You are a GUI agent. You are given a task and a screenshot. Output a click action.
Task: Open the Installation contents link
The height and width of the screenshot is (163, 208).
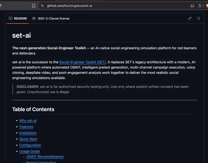click(28, 133)
